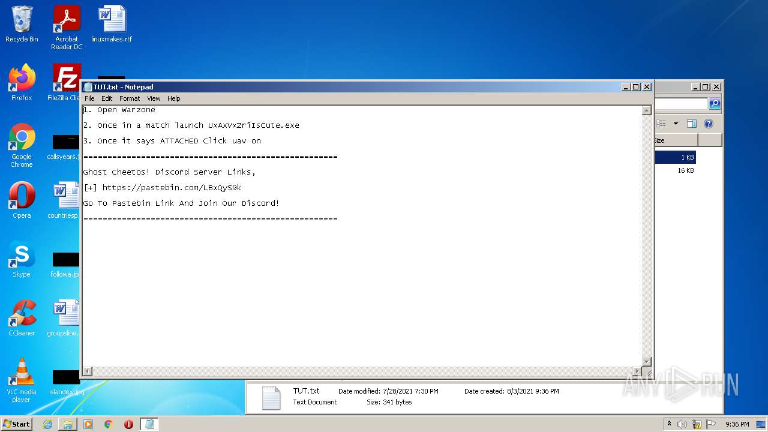Open Notepad Help menu
The height and width of the screenshot is (432, 768).
click(173, 98)
